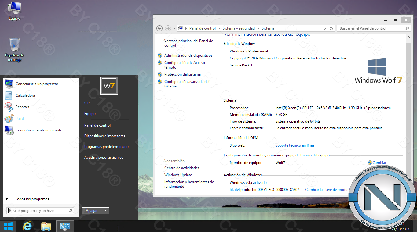Go forward in Control Panel window
The width and height of the screenshot is (417, 232).
(168, 28)
